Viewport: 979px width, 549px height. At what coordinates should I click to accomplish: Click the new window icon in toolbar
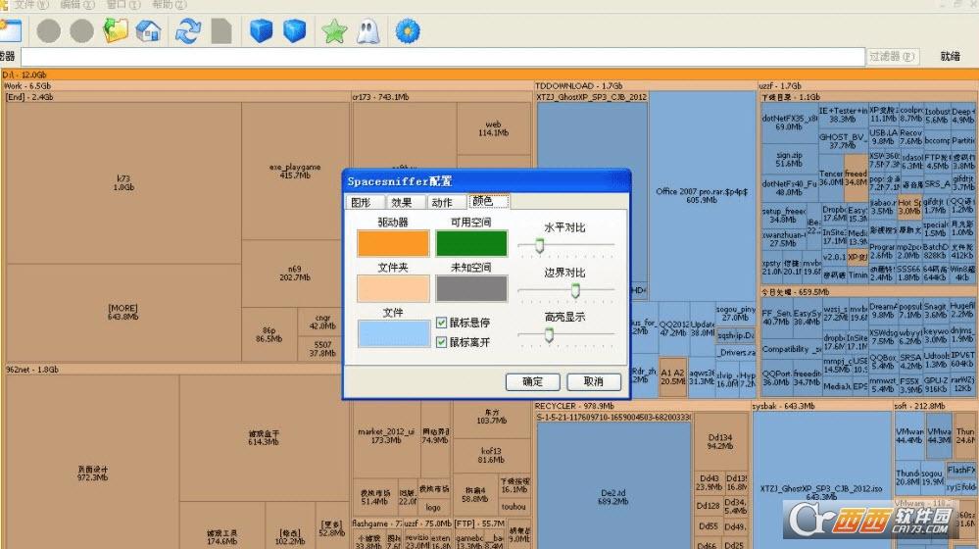[x=11, y=30]
